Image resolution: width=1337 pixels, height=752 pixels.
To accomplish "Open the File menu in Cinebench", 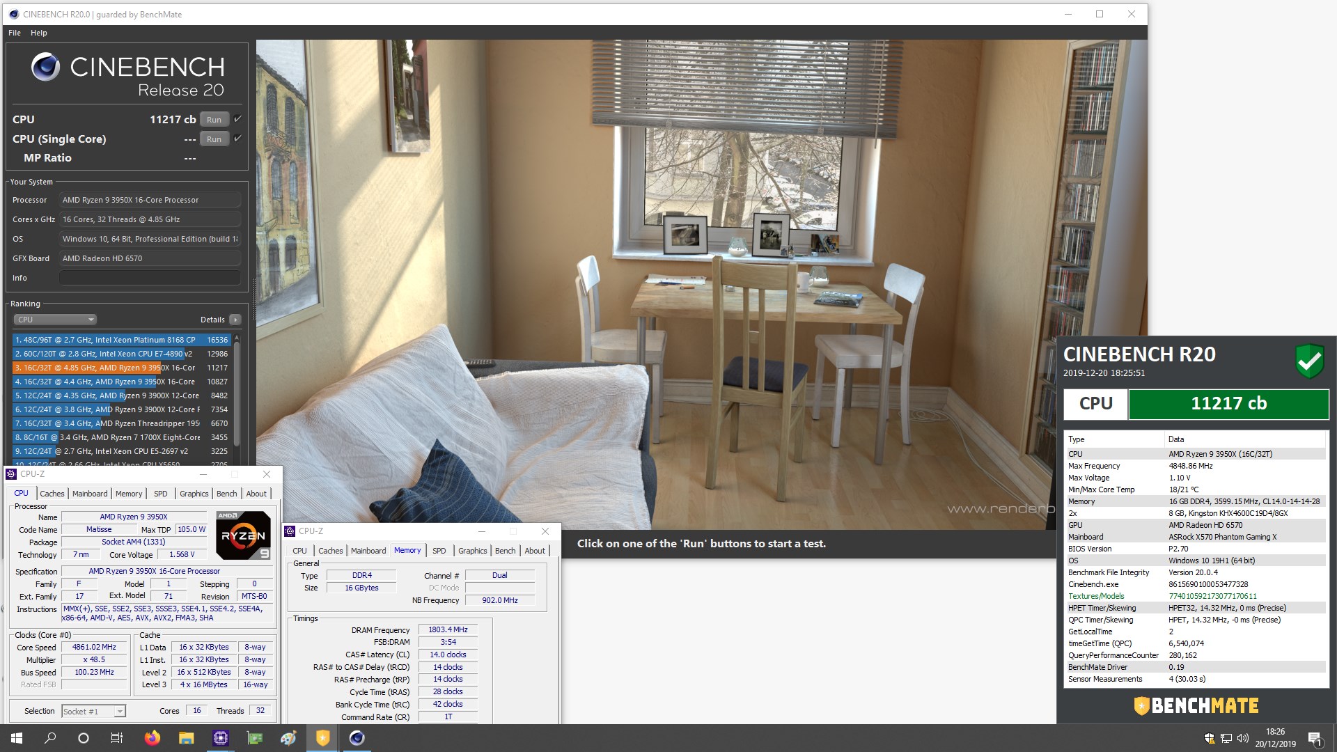I will [15, 33].
